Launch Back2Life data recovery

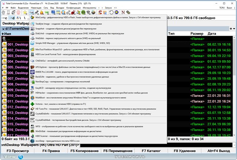click(x=98, y=77)
